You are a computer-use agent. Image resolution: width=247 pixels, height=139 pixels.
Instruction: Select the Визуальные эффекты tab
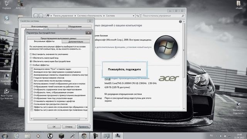click(44, 41)
